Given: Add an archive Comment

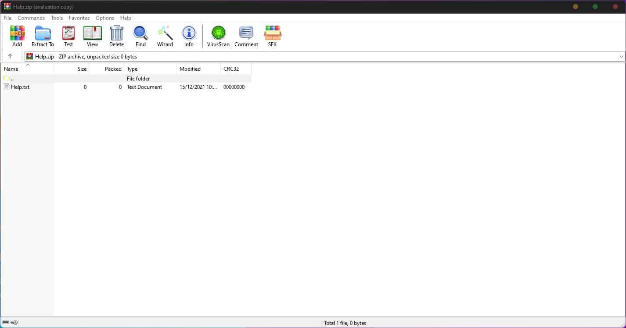Looking at the screenshot, I should click(246, 33).
